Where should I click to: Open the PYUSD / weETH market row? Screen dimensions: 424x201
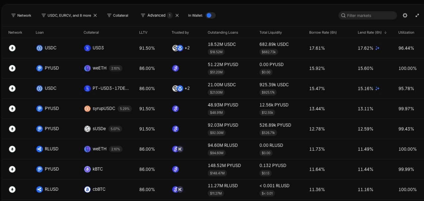(212, 68)
